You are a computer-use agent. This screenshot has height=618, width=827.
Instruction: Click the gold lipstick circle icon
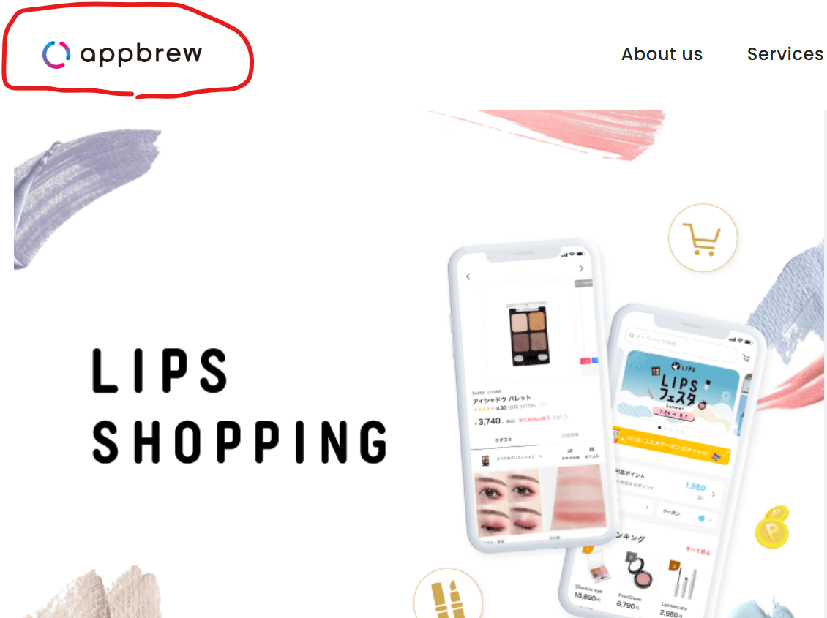coord(448,595)
